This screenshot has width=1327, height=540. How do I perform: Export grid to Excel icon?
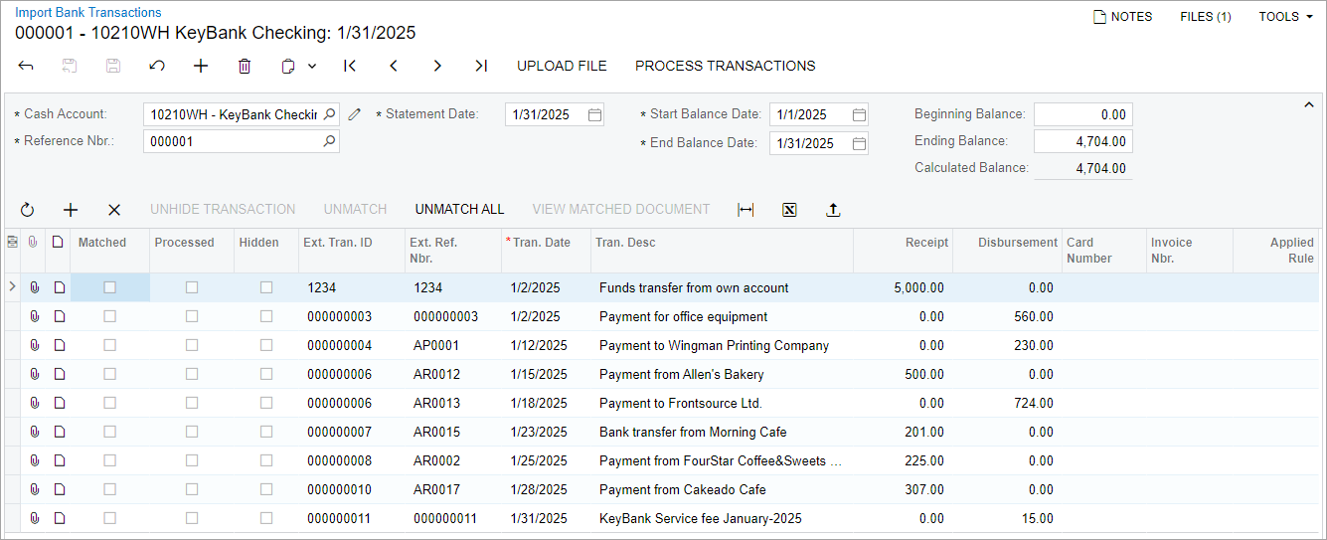pyautogui.click(x=789, y=210)
